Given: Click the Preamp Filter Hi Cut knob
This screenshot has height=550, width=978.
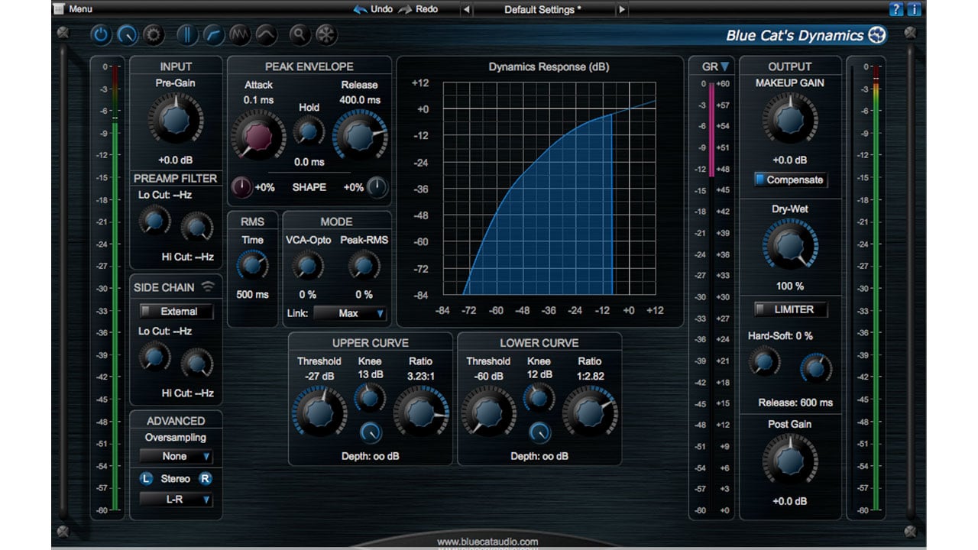Looking at the screenshot, I should click(197, 227).
